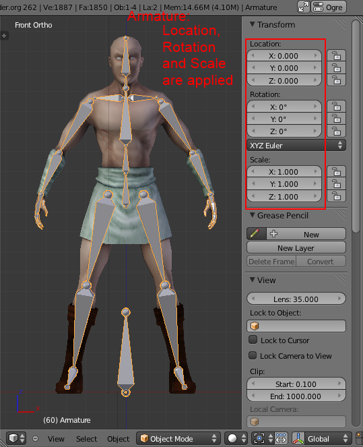363x447 pixels.
Task: Click the Clip Start 0.100 field
Action: [296, 384]
